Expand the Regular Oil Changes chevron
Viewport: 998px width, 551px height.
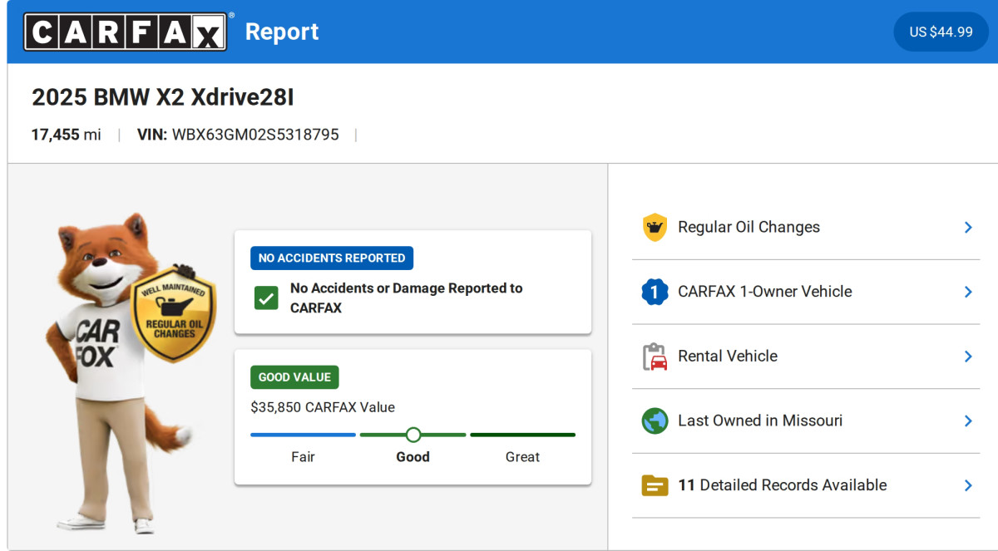(x=968, y=227)
